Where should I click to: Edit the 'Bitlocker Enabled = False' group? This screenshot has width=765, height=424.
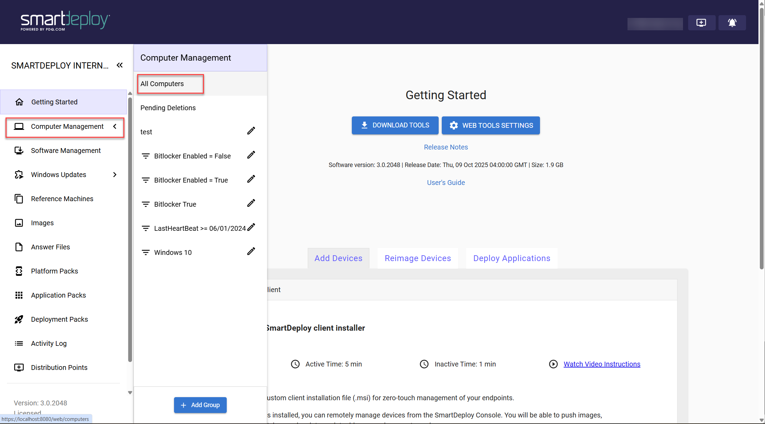tap(251, 155)
